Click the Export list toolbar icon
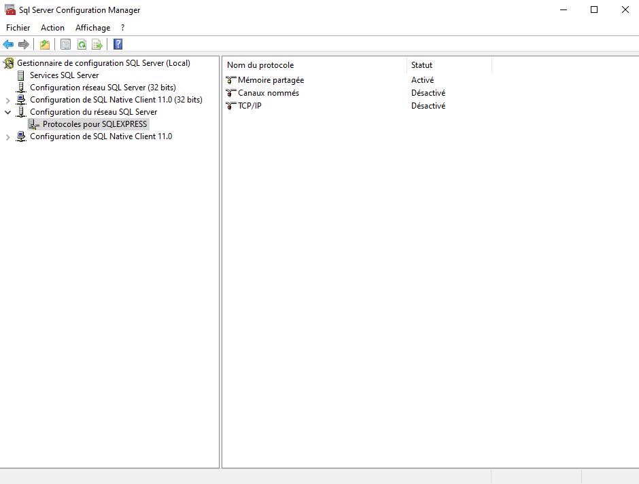 pos(97,45)
